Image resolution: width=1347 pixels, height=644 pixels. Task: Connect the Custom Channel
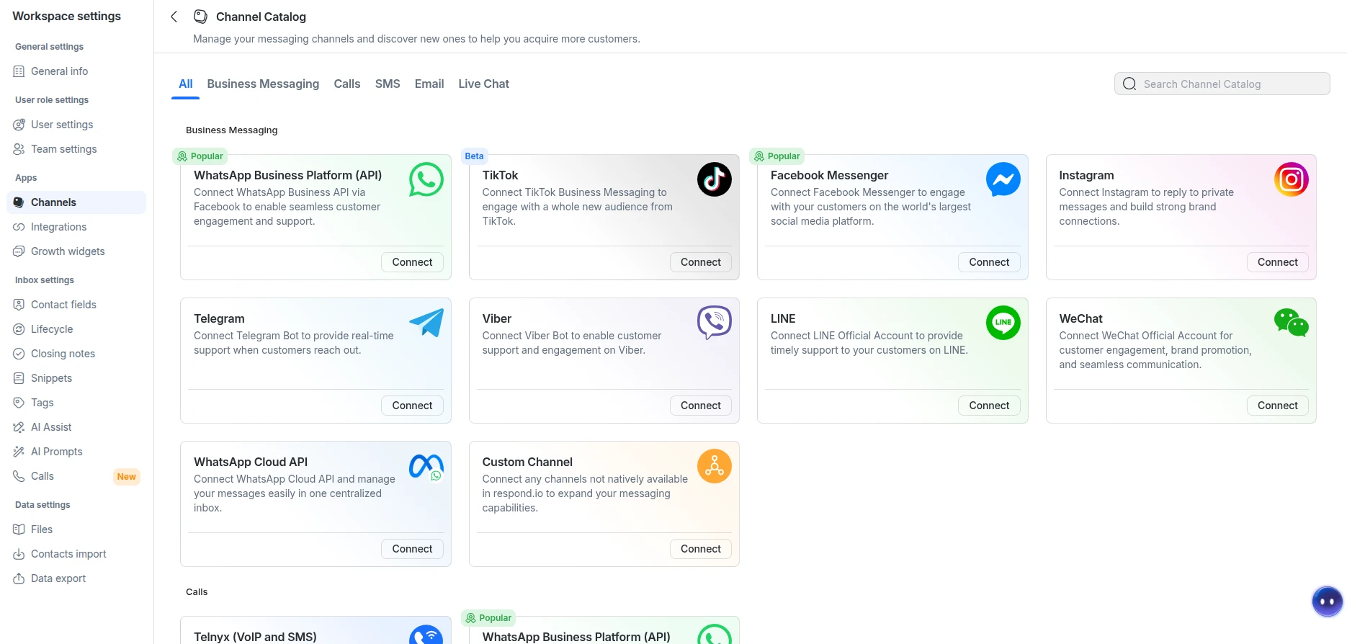tap(701, 549)
